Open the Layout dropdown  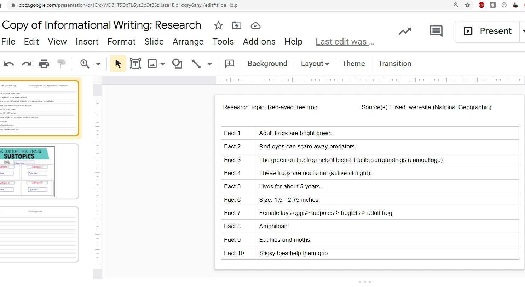pyautogui.click(x=315, y=64)
